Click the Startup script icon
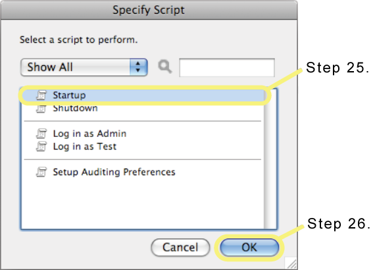 (x=41, y=95)
